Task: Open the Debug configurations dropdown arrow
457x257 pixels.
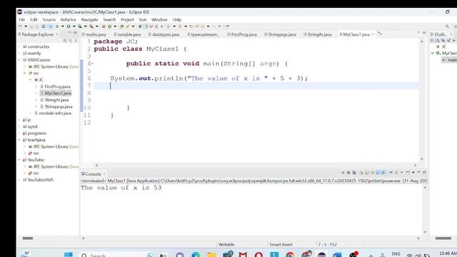Action: [x=63, y=26]
